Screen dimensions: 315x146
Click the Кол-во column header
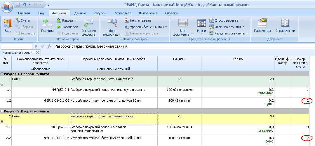coord(238,63)
